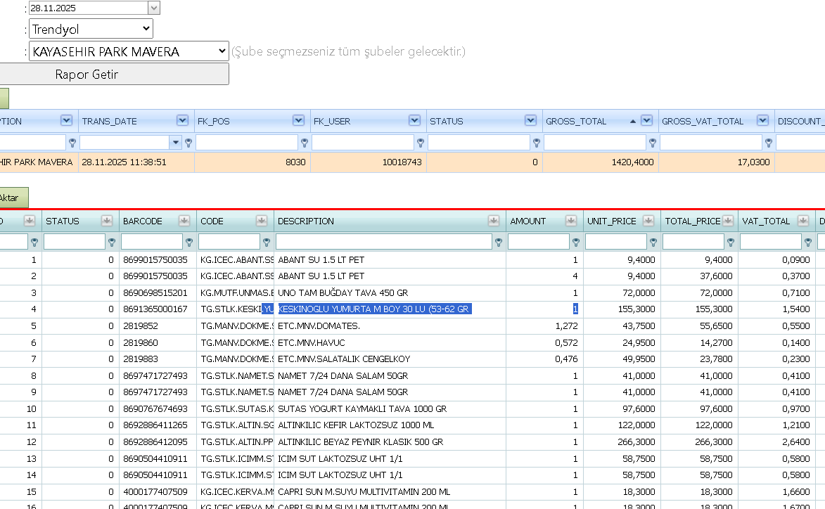Image resolution: width=825 pixels, height=509 pixels.
Task: Select UNO TAM BUĞDAY TAVA 450 GR row
Action: (412, 293)
